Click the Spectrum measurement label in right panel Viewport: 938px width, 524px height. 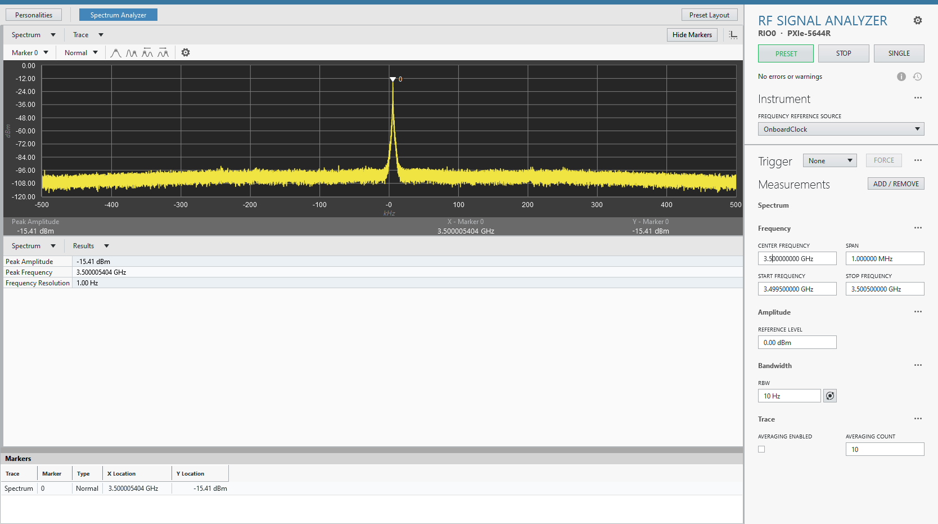pos(773,205)
